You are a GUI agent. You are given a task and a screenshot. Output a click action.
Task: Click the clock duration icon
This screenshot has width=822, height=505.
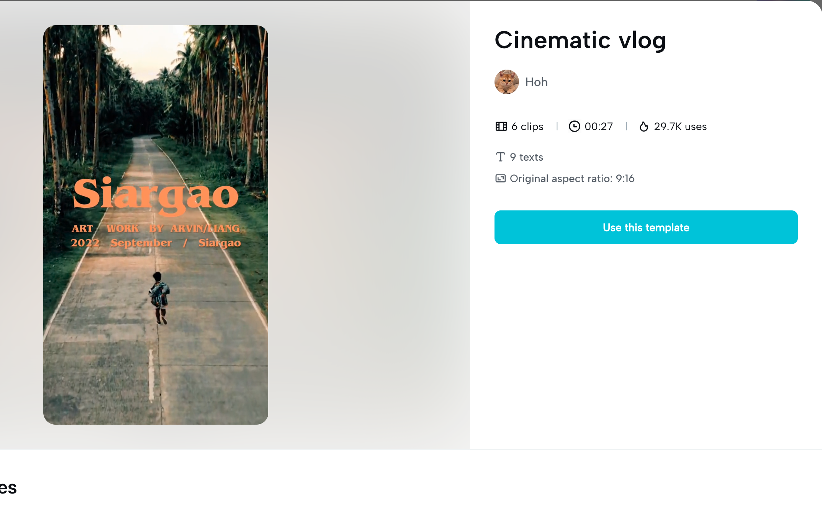pyautogui.click(x=574, y=126)
